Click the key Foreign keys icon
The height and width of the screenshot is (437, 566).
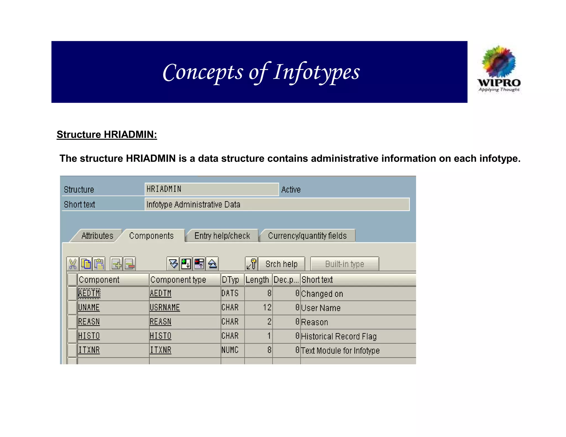[251, 264]
